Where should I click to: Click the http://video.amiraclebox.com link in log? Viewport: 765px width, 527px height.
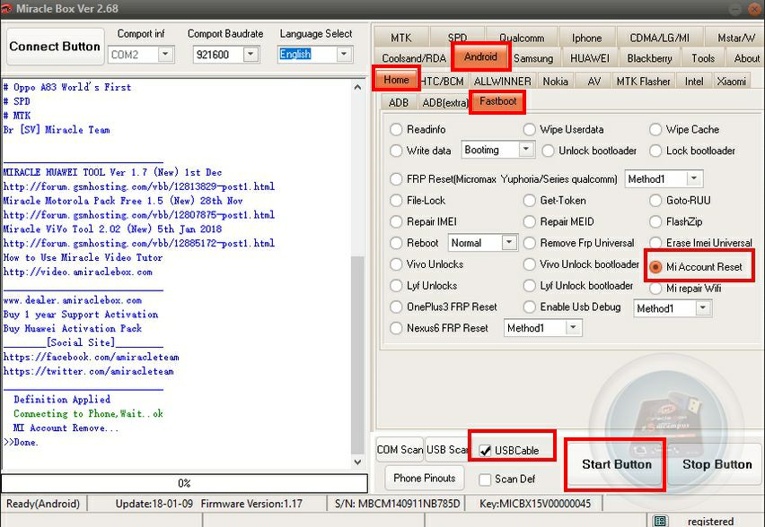(78, 272)
